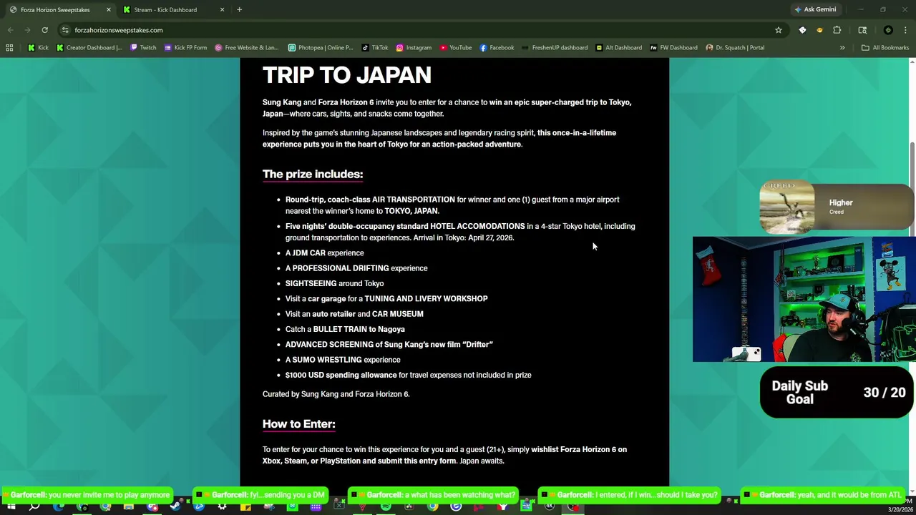Reload the page with the refresh icon
This screenshot has height=515, width=916.
click(x=44, y=30)
